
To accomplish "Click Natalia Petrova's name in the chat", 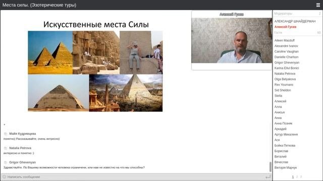I will pos(20,148).
